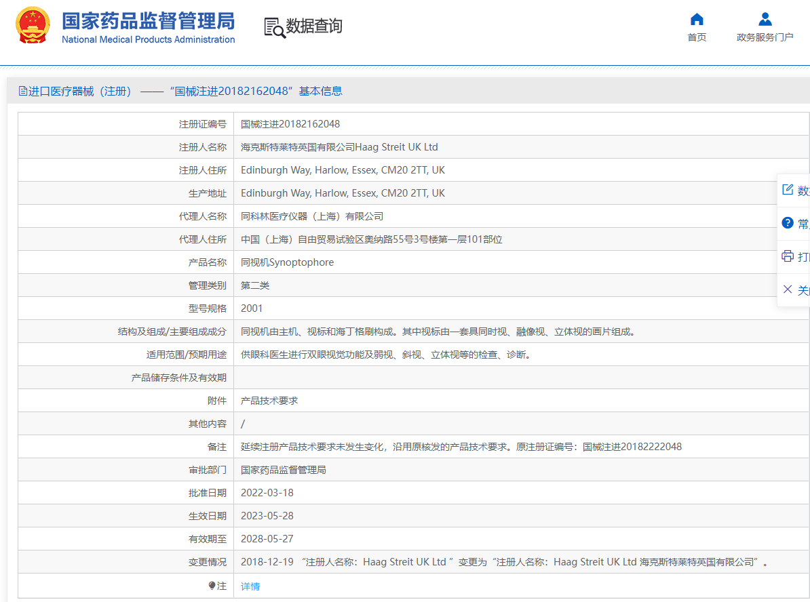Open 产品技术要求 attachment

click(x=269, y=401)
